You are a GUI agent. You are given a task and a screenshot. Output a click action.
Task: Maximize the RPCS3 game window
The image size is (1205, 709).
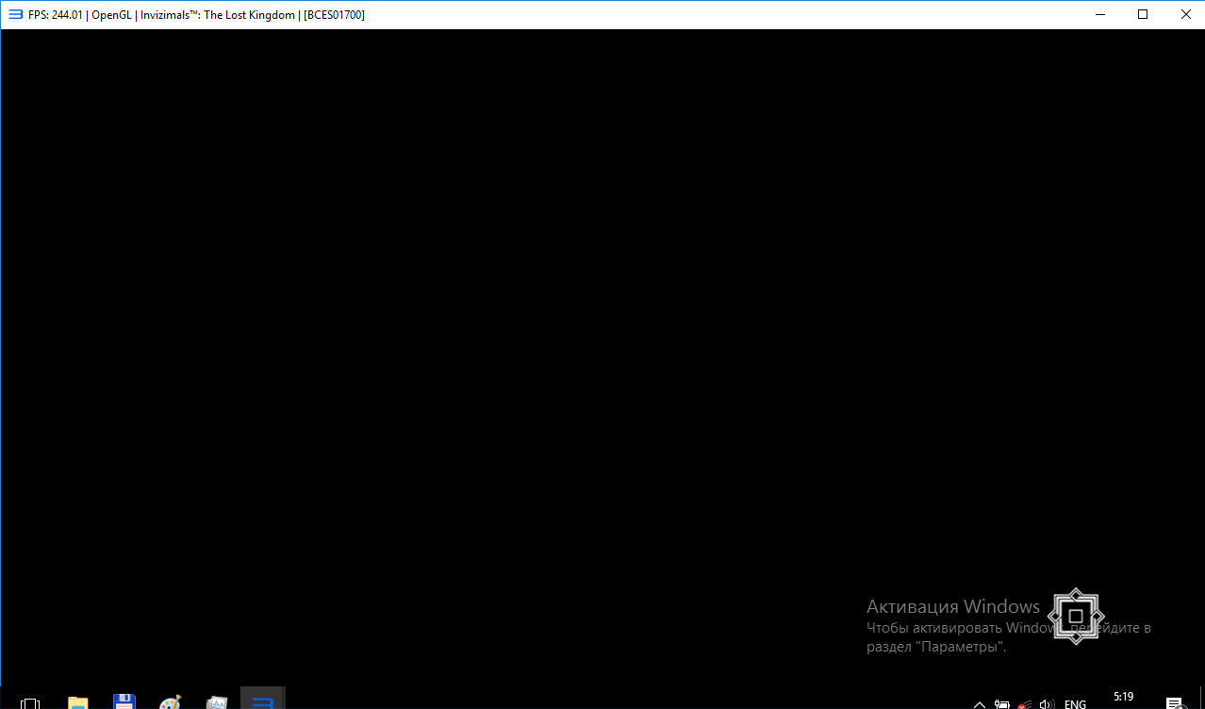pos(1143,14)
